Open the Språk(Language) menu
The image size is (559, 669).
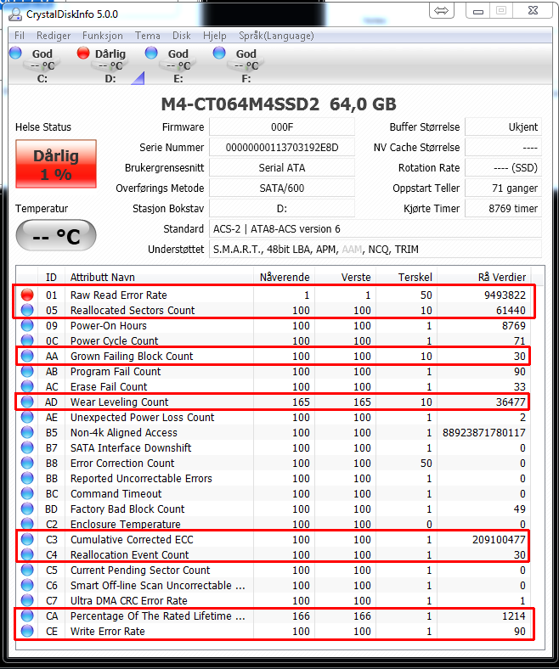pos(276,36)
